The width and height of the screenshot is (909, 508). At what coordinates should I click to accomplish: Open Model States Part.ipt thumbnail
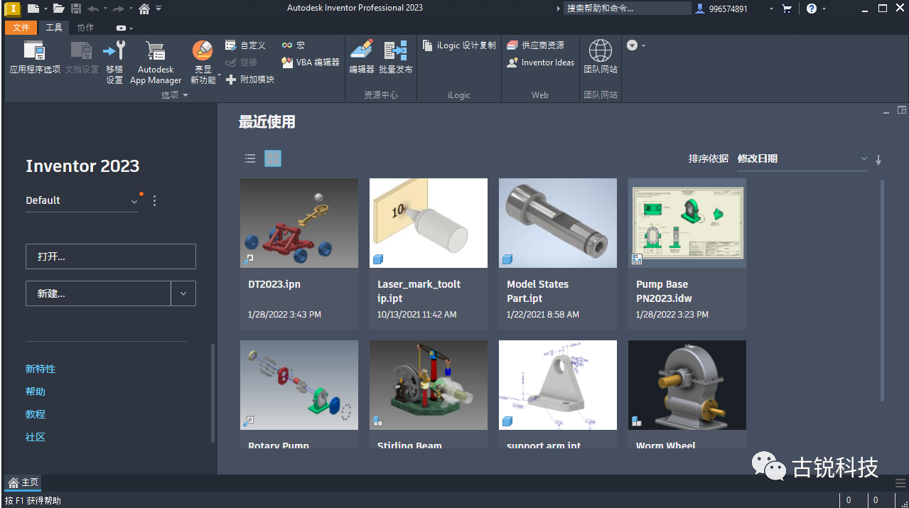tap(558, 223)
